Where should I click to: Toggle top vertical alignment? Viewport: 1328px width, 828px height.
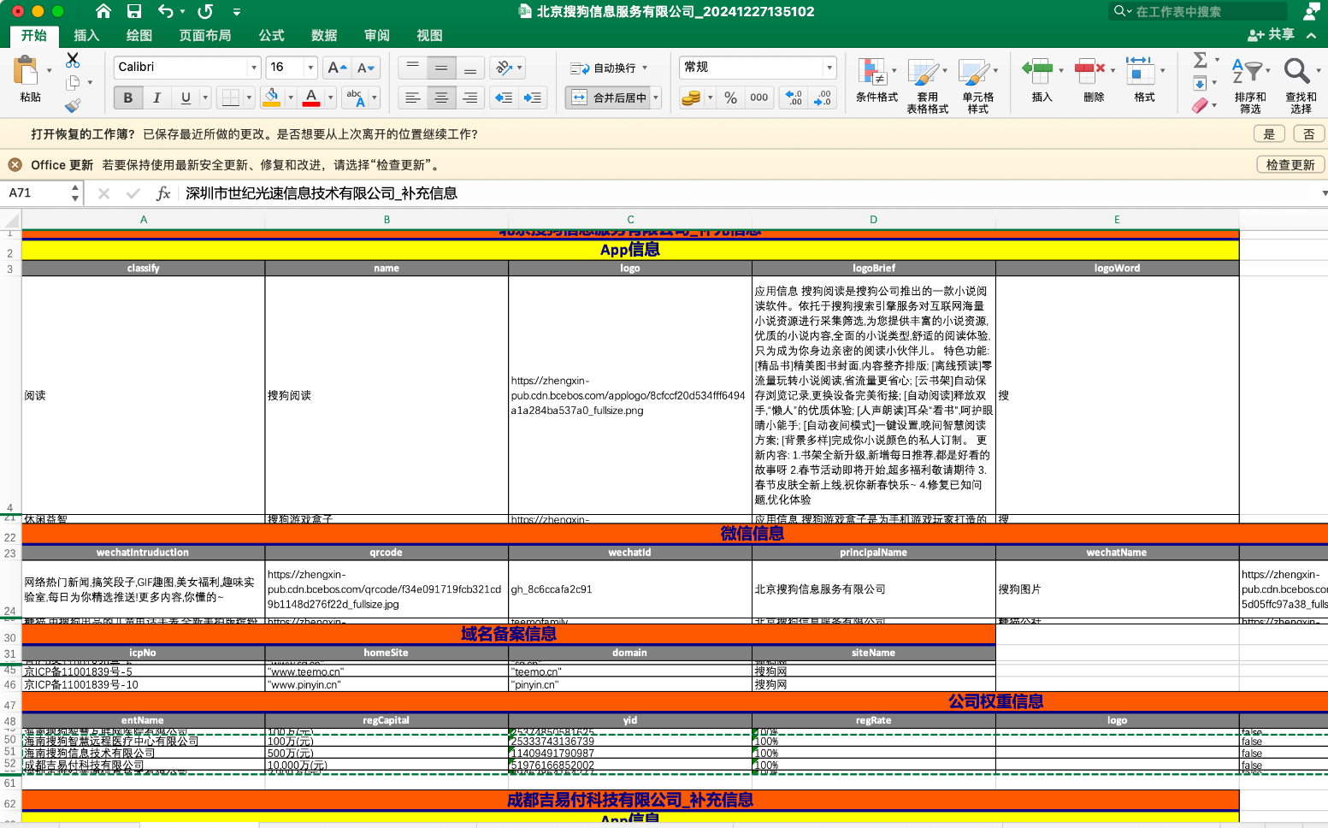click(x=413, y=68)
